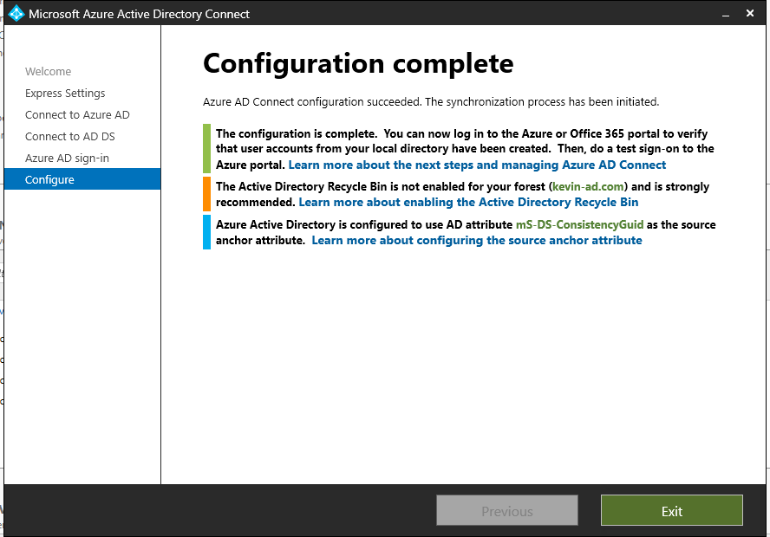Select the Welcome step in the sidebar
Screen dimensions: 770x537
click(x=48, y=71)
